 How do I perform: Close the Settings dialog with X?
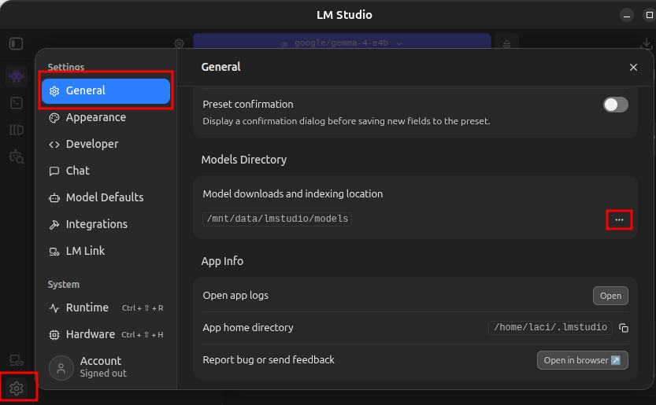click(633, 68)
